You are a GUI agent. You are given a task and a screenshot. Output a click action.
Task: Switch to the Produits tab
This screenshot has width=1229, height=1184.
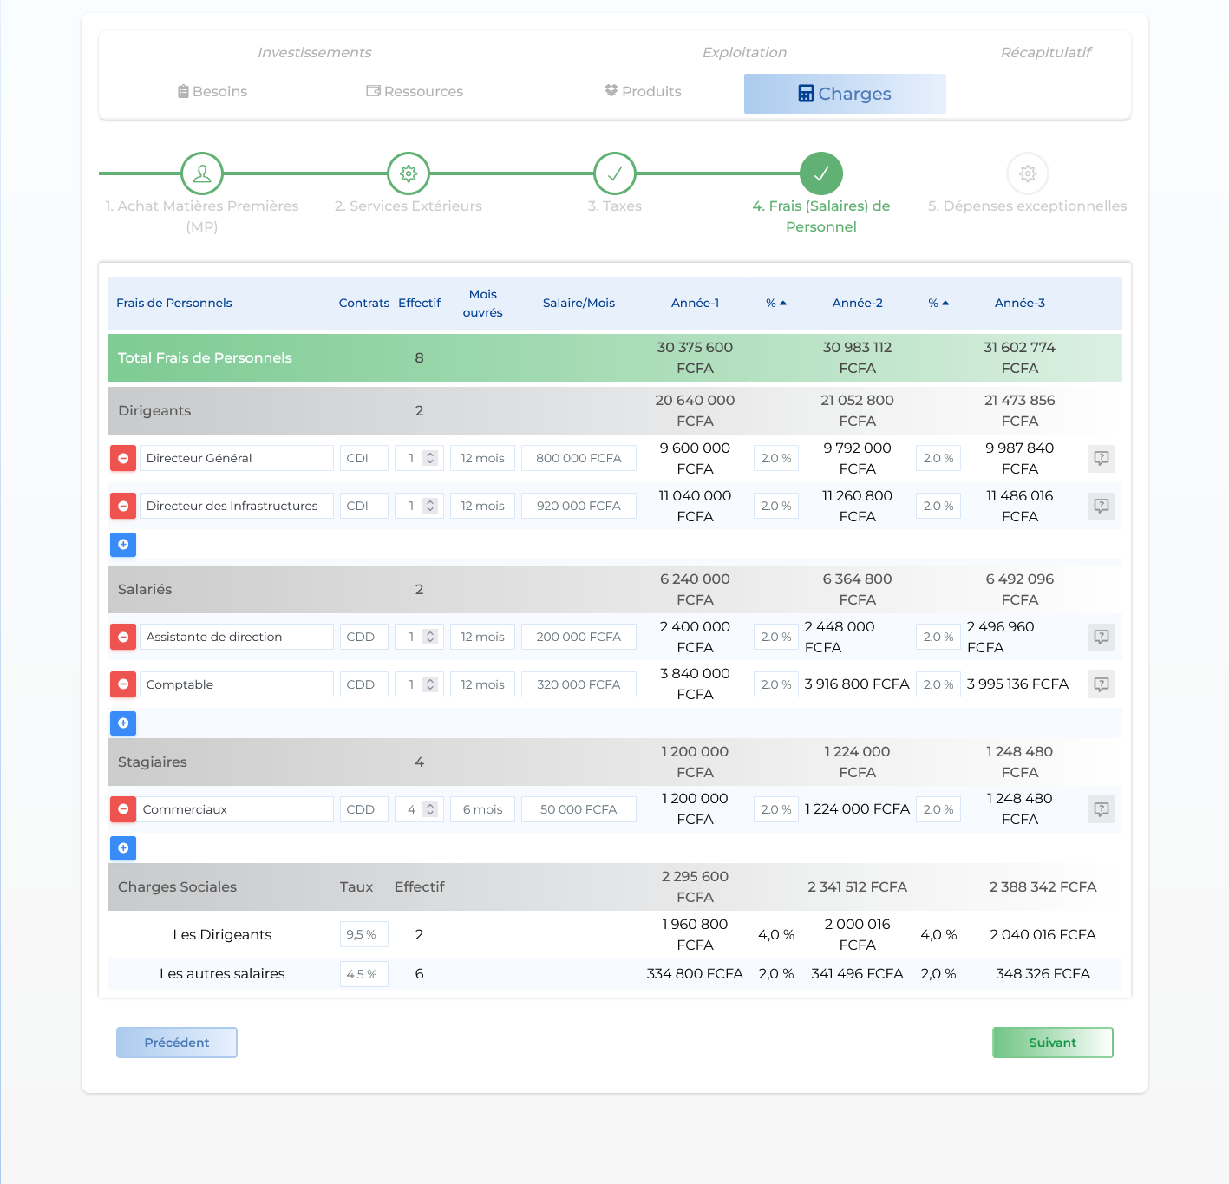tap(643, 91)
